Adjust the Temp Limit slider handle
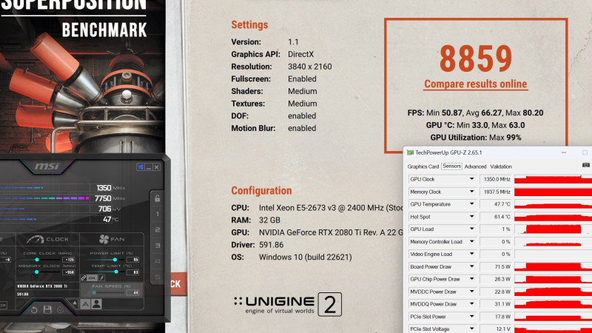The width and height of the screenshot is (592, 333). click(x=116, y=272)
